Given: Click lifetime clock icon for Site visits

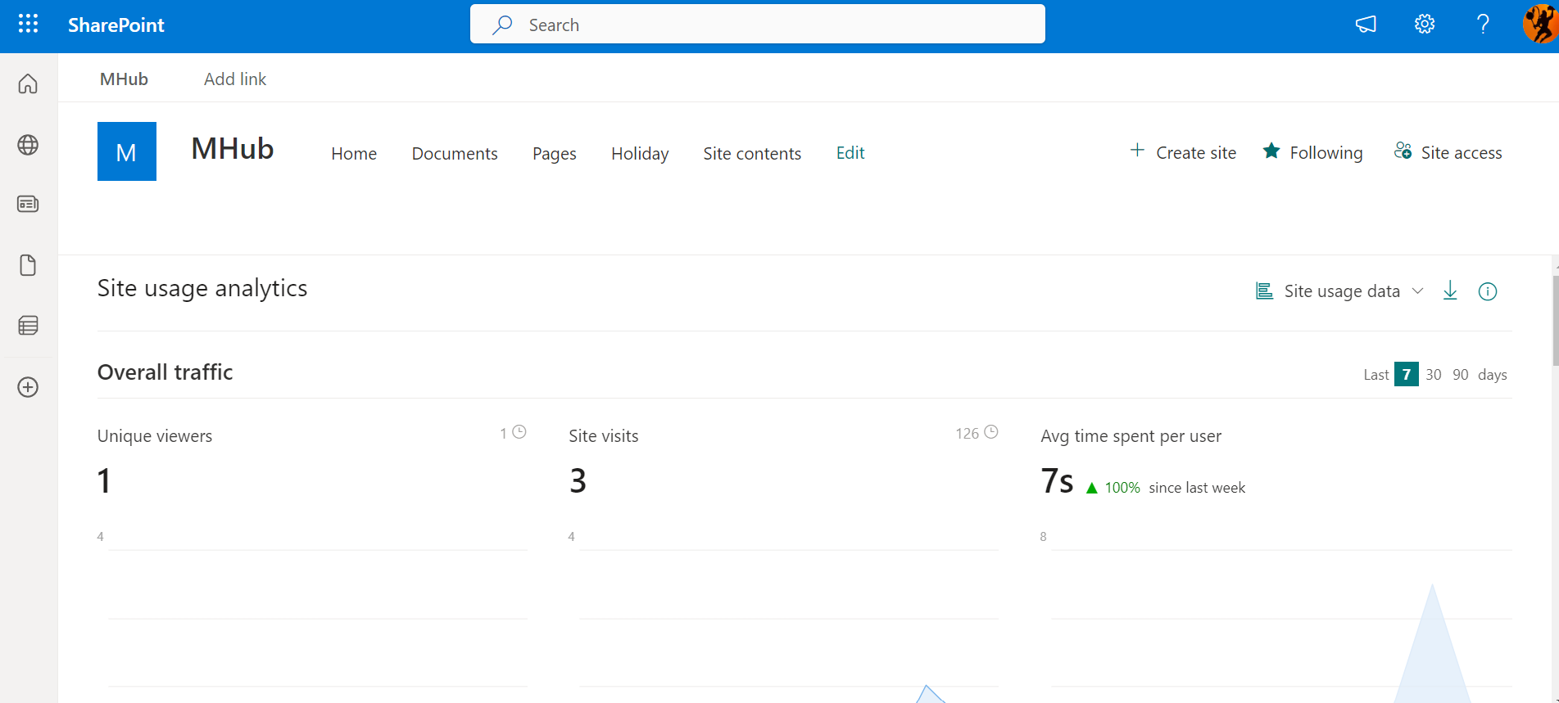Looking at the screenshot, I should [991, 432].
